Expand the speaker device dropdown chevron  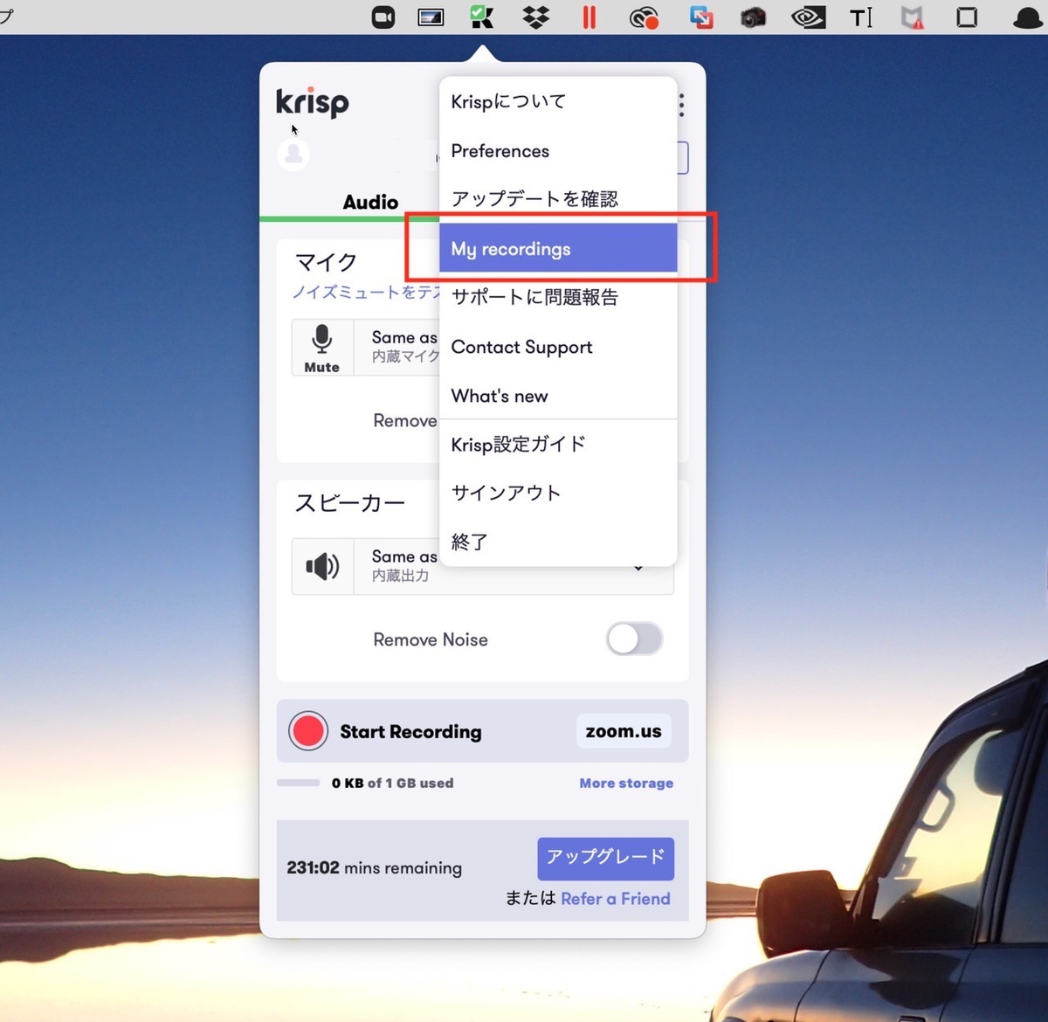click(x=638, y=569)
